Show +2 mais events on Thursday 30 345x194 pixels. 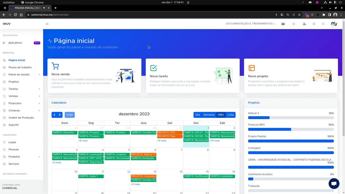click(x=162, y=141)
